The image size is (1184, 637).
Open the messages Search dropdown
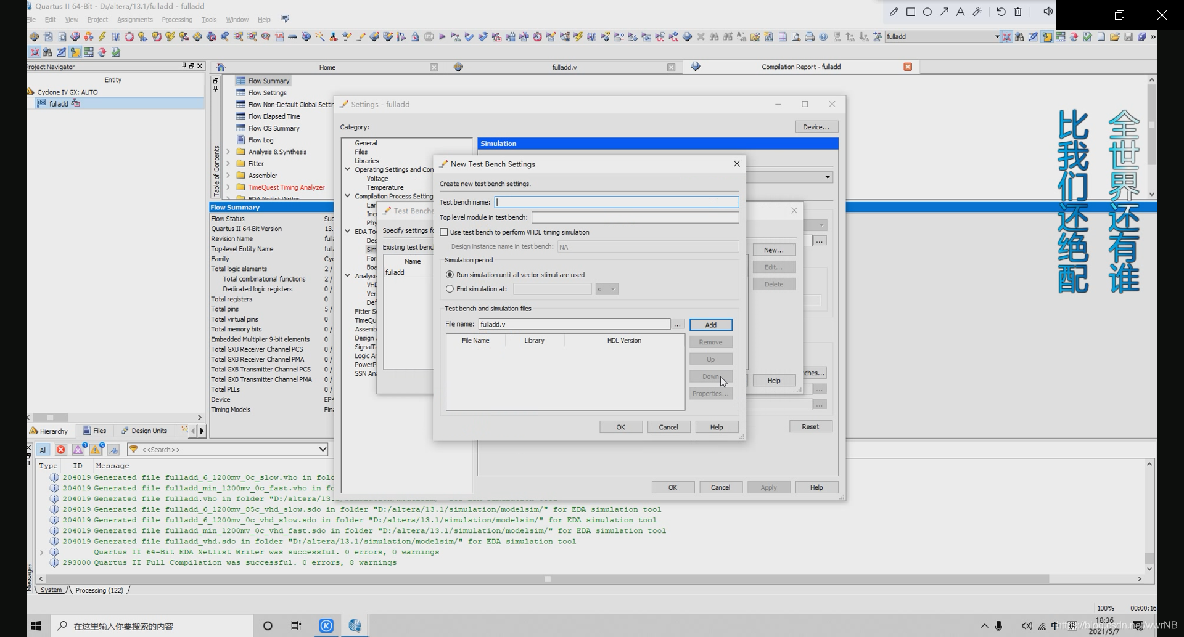[322, 450]
